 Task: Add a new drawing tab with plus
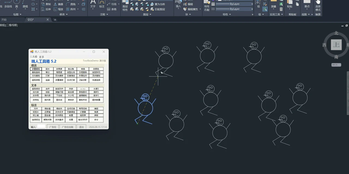[x=55, y=20]
